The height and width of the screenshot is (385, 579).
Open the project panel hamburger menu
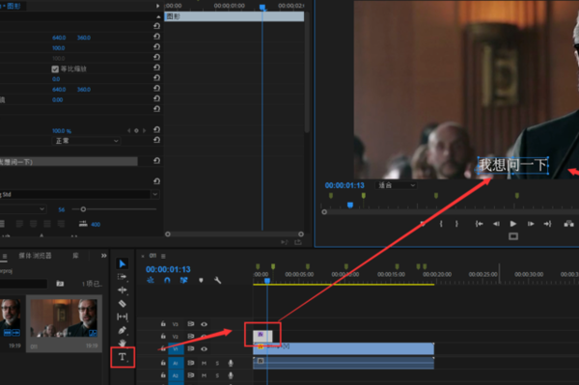click(5, 256)
